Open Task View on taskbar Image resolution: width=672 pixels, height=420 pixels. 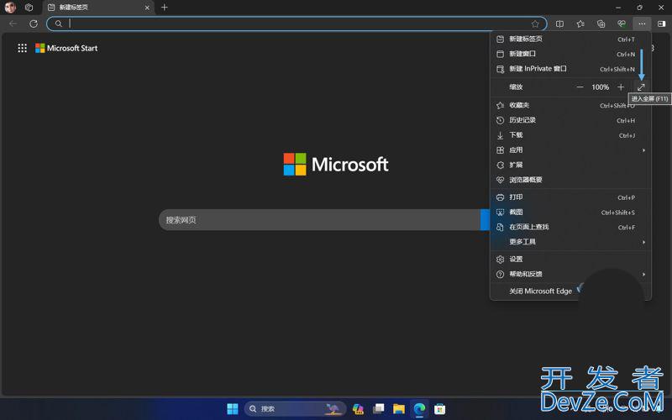coord(379,409)
